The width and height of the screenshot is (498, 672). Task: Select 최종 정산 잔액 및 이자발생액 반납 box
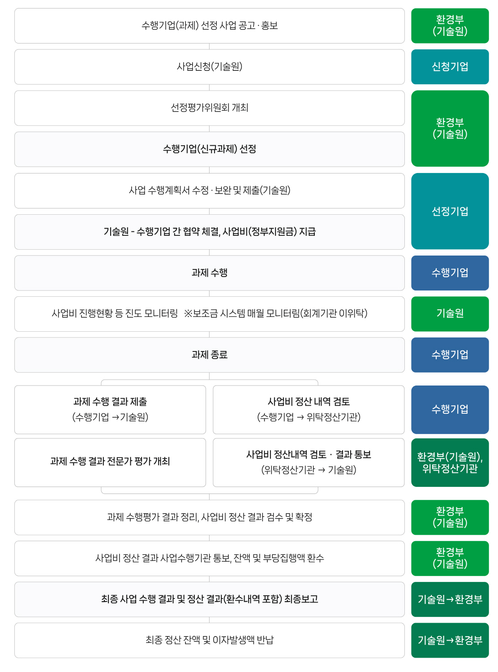tap(210, 640)
